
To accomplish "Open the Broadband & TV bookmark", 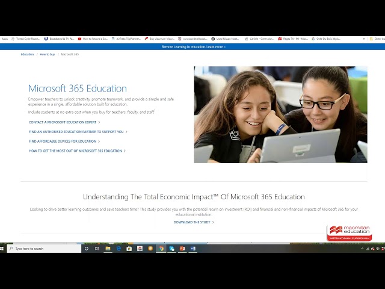I will 59,39.
